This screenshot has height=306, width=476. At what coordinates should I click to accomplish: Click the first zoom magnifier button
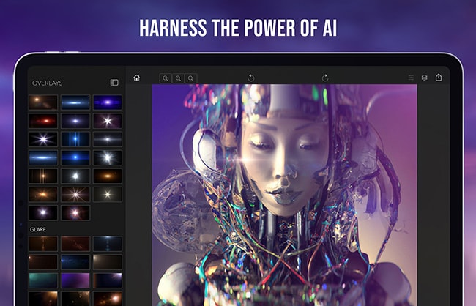click(166, 78)
